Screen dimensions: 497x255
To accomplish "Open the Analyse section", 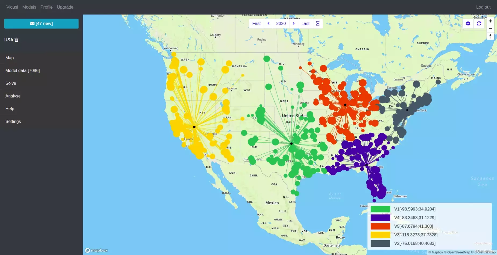I will [41, 96].
